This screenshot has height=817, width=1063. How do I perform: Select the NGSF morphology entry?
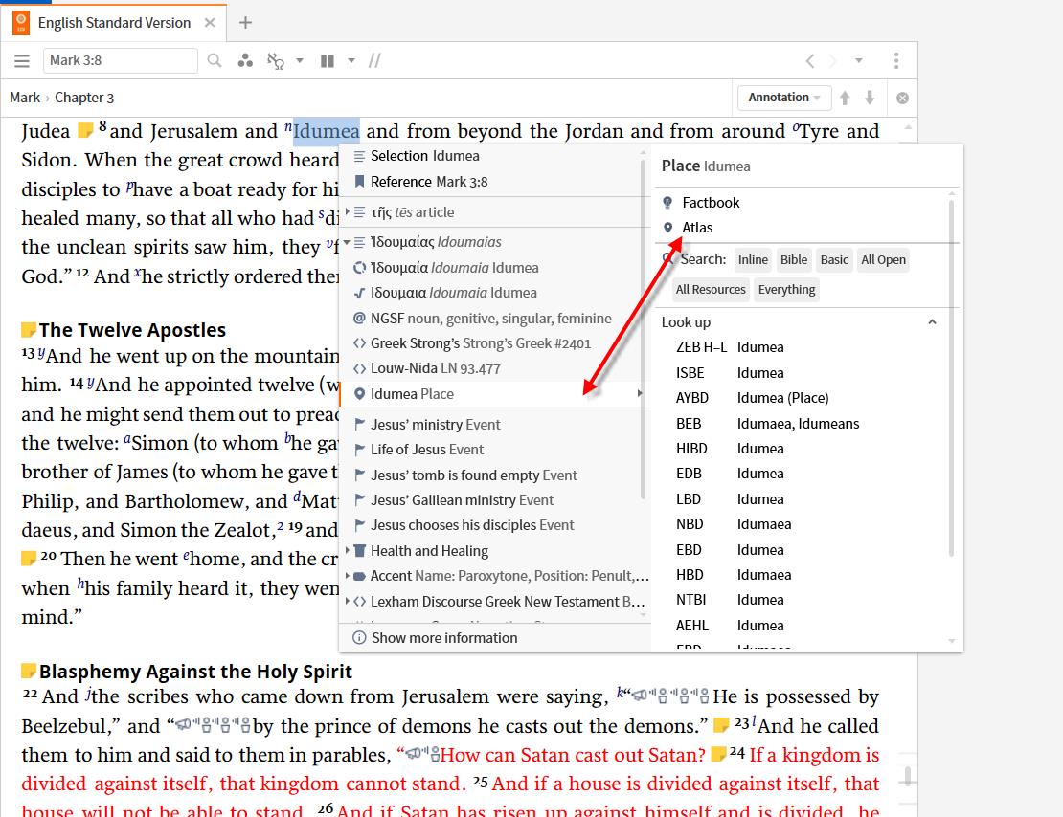[491, 319]
